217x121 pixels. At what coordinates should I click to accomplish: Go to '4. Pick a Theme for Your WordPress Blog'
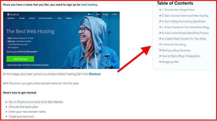[186, 27]
